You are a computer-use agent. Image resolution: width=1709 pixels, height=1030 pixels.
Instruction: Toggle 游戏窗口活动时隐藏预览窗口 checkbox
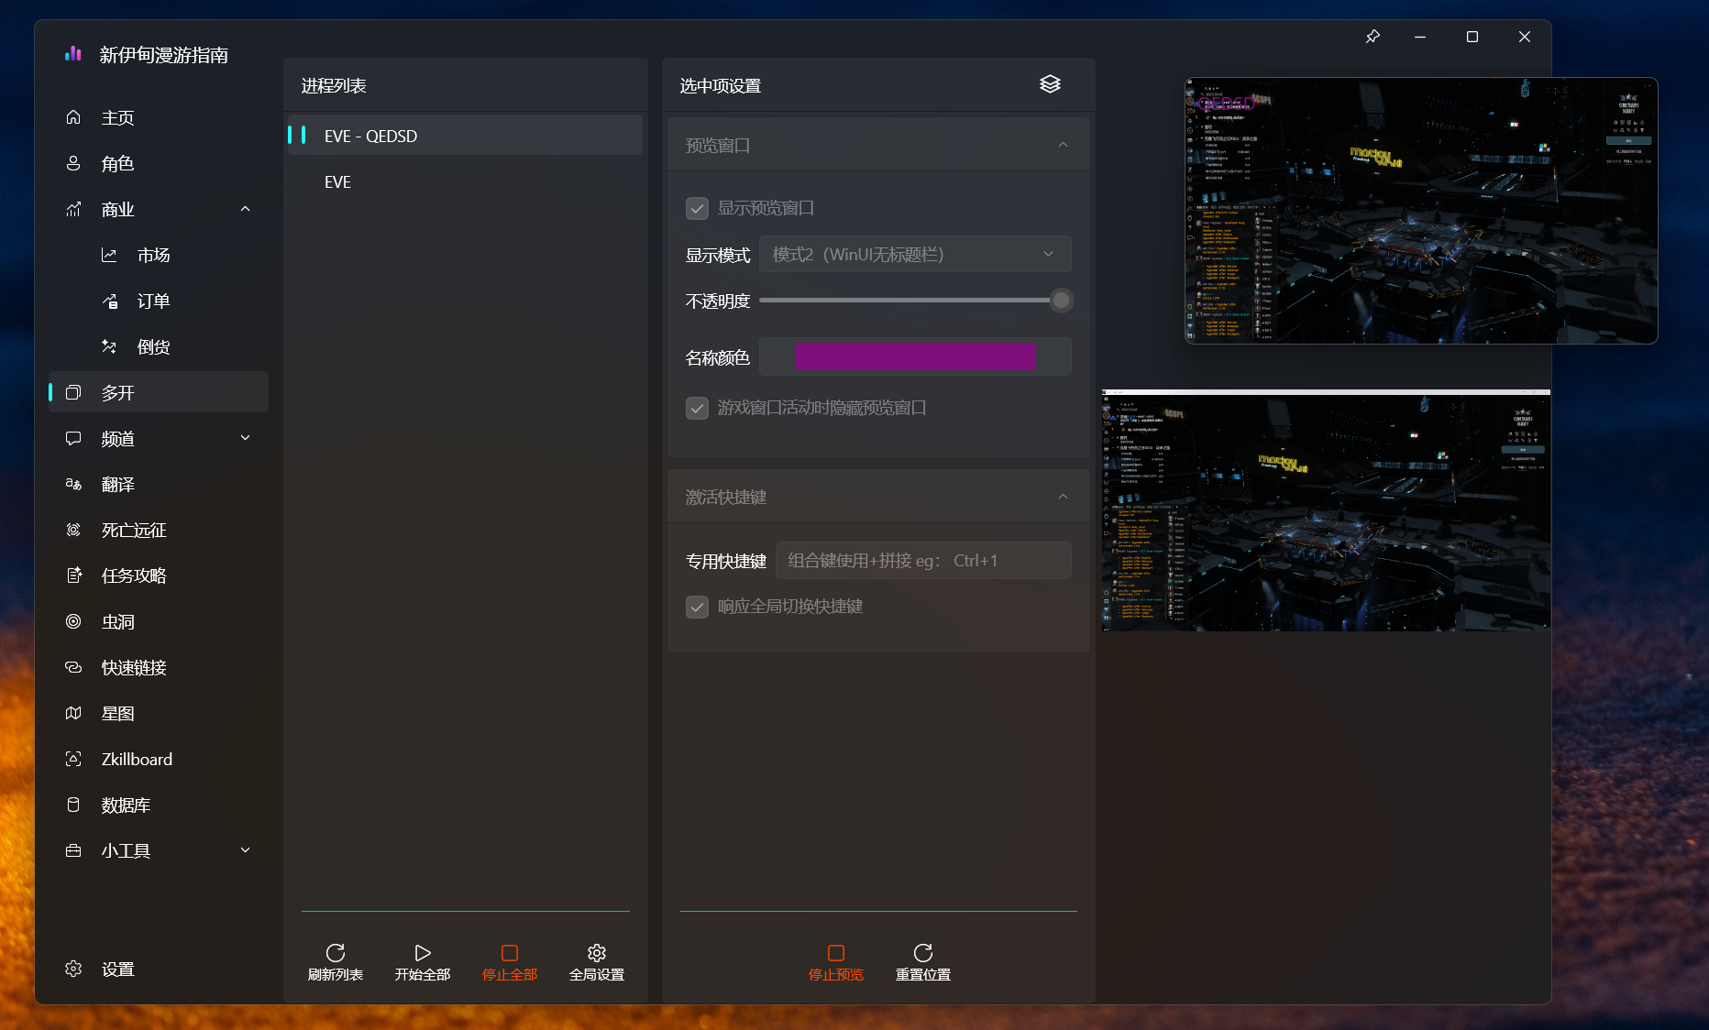point(697,408)
